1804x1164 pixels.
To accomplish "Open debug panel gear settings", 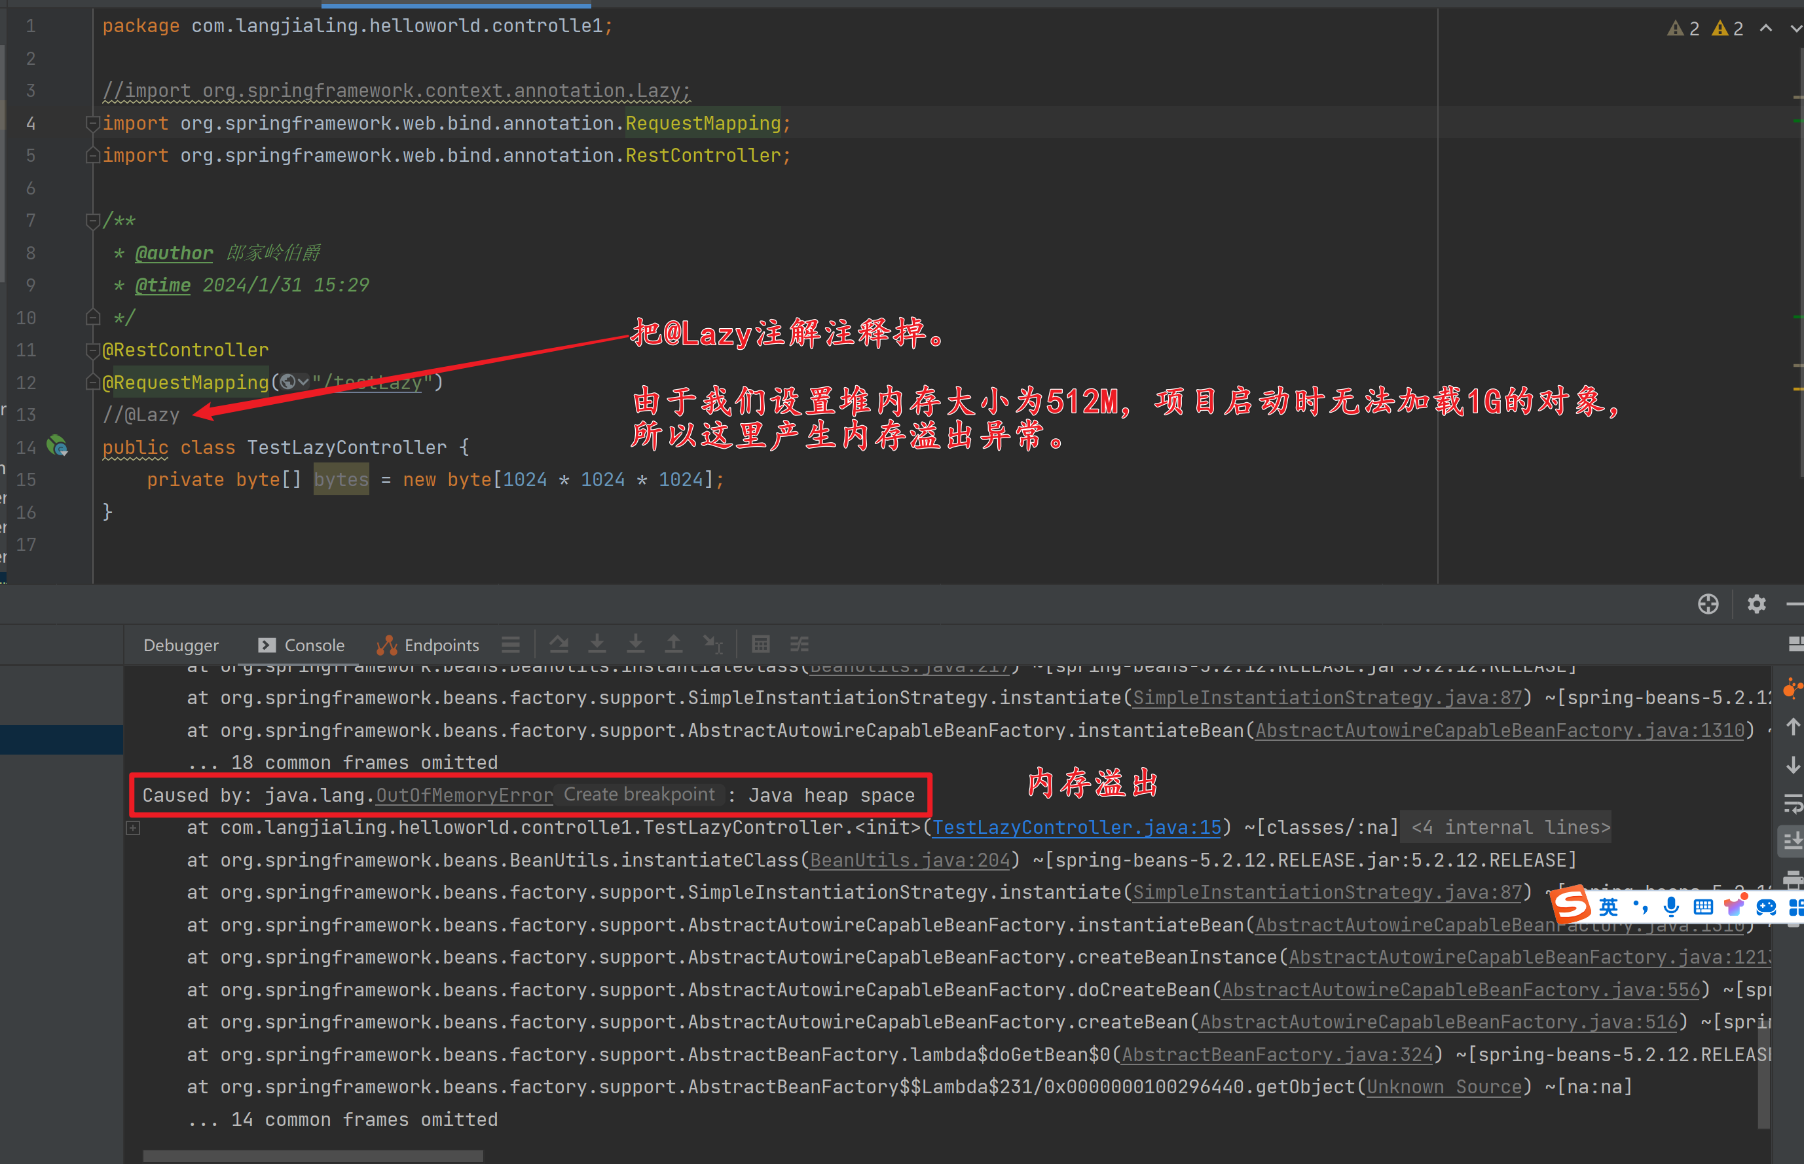I will point(1756,604).
